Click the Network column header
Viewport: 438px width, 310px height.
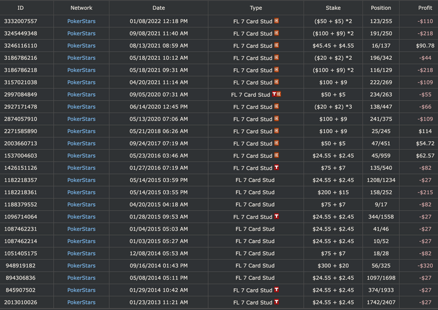point(81,8)
